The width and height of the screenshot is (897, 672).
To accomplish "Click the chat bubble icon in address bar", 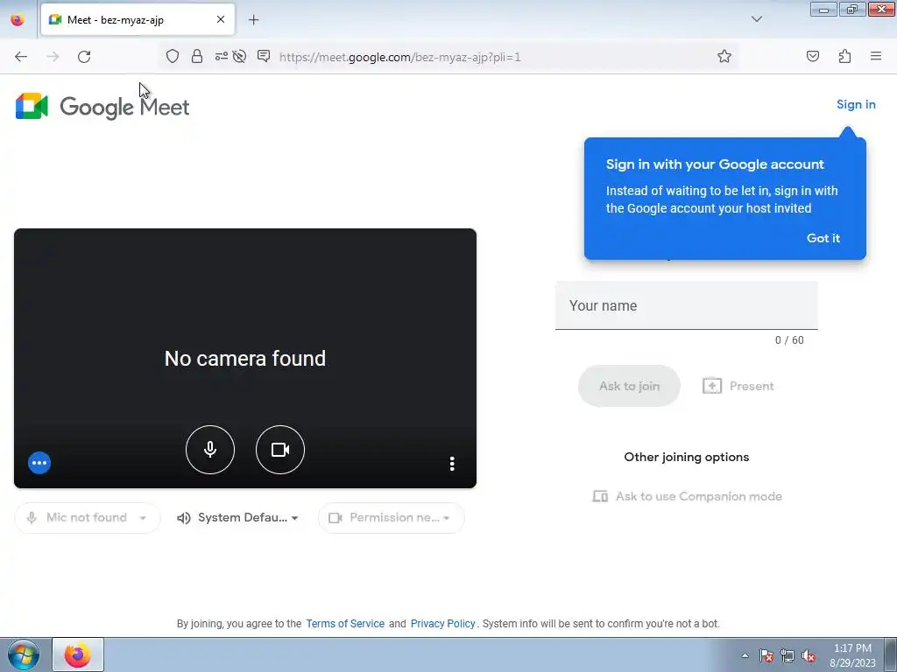I will tap(263, 56).
